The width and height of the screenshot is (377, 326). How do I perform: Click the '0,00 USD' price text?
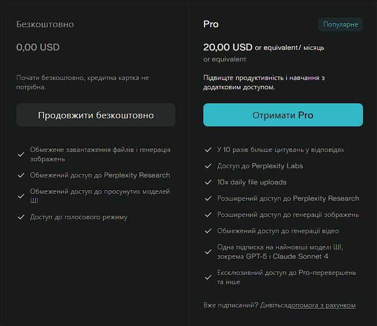click(x=38, y=47)
